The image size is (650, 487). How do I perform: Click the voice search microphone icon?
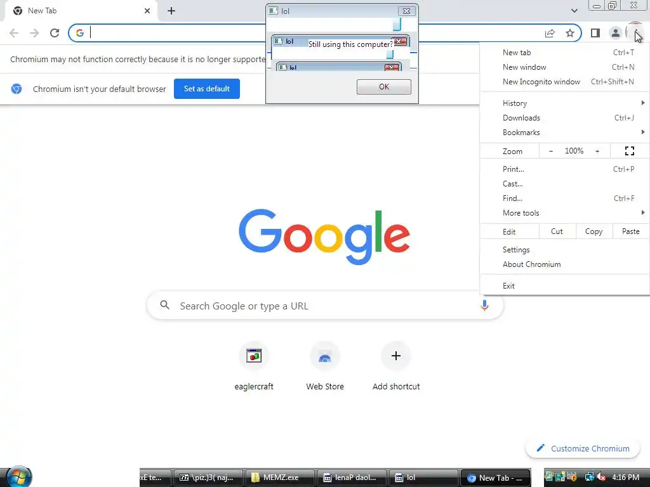click(484, 306)
